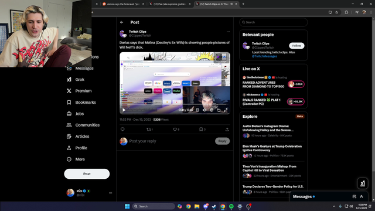
Task: Open the tweet's three-dot options menu
Action: click(x=228, y=32)
